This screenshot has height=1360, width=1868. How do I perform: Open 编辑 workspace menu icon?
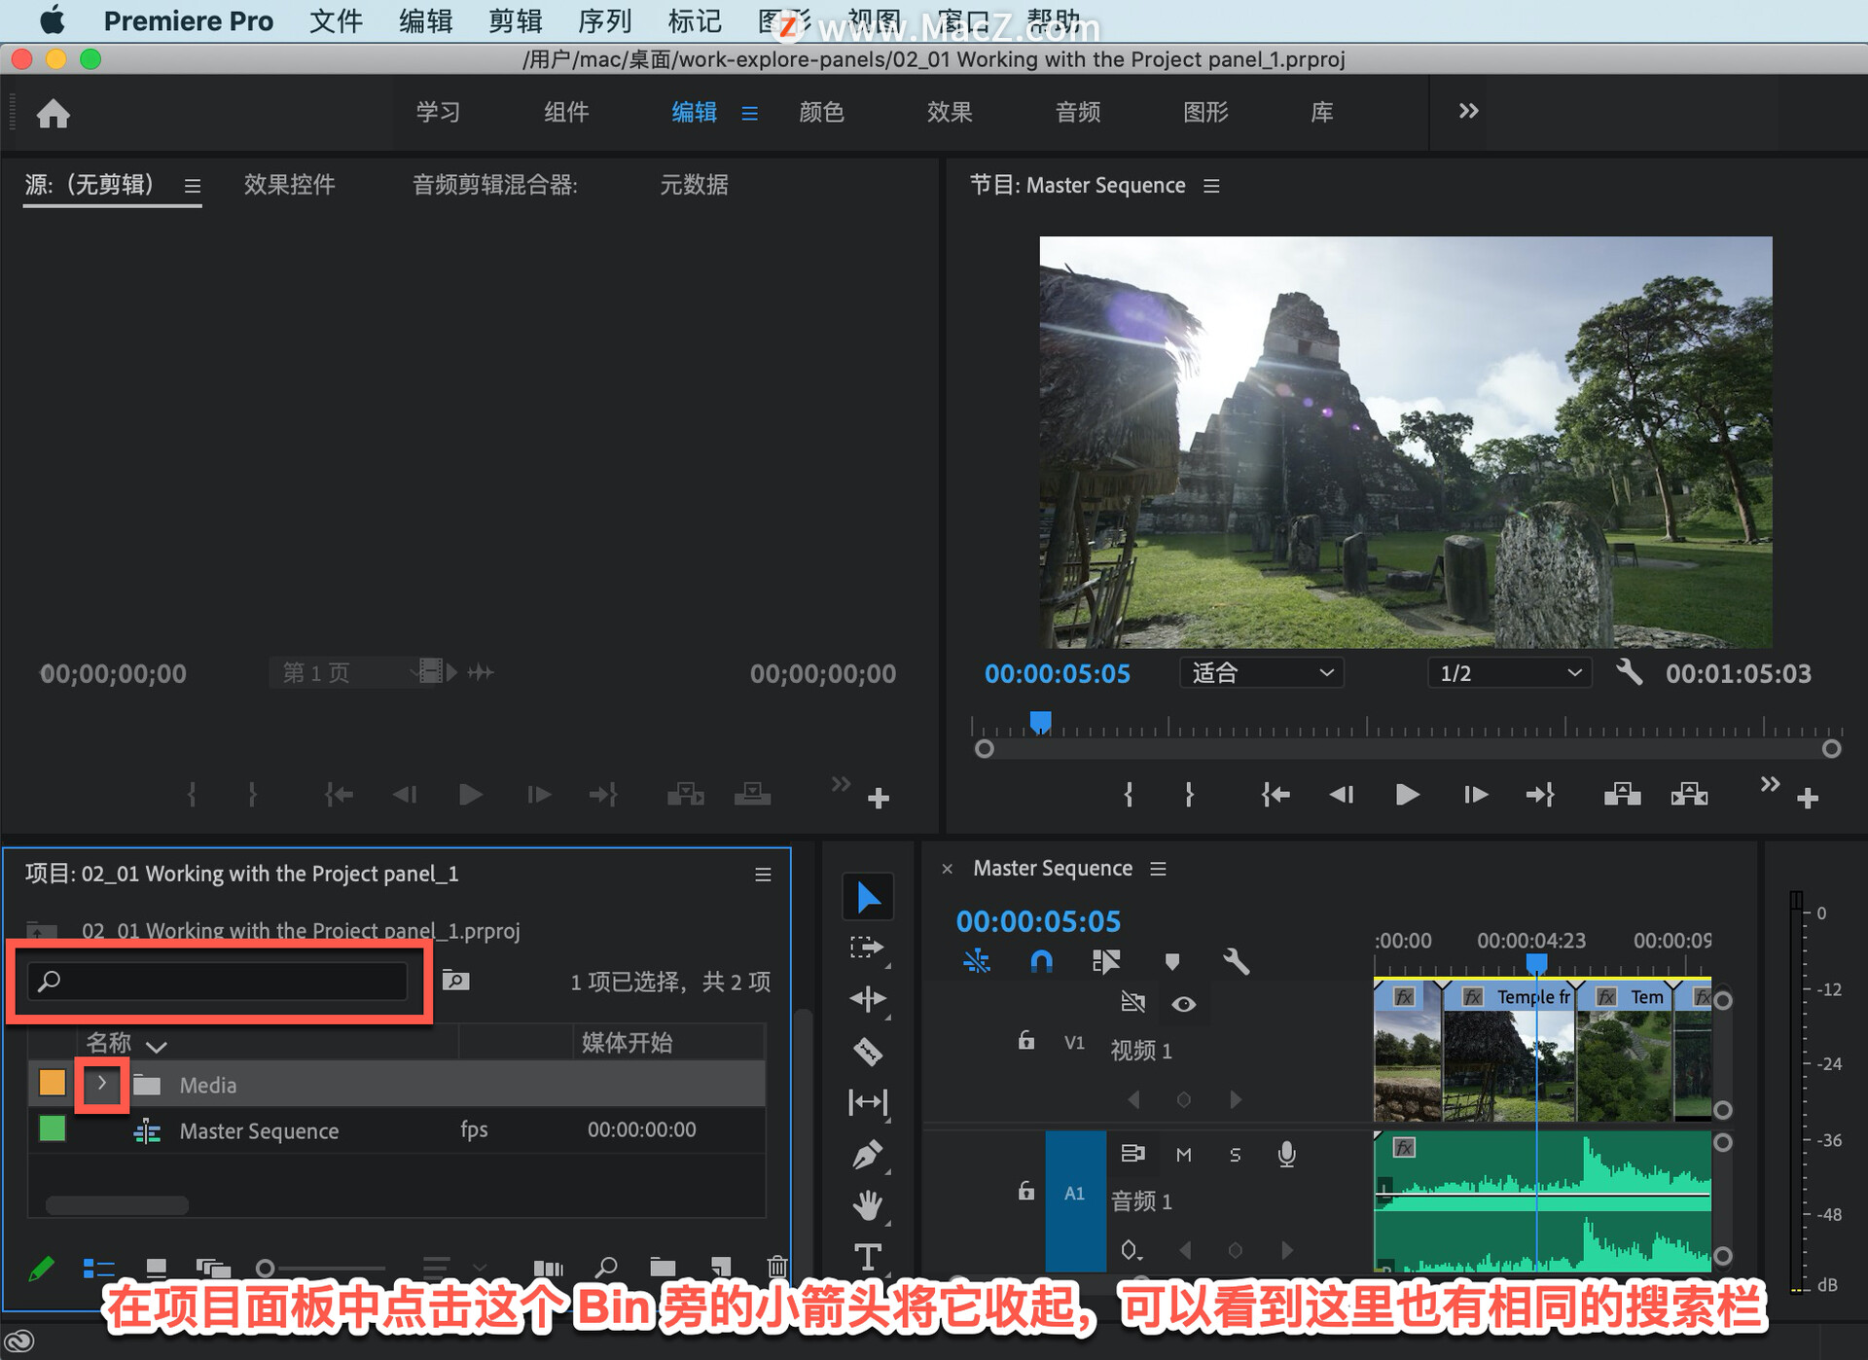(x=749, y=113)
